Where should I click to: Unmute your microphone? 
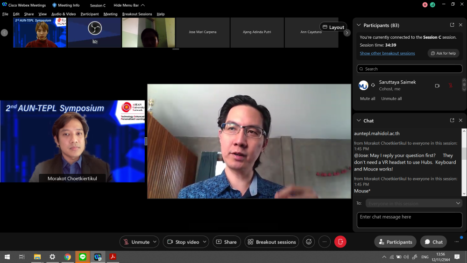pyautogui.click(x=136, y=242)
